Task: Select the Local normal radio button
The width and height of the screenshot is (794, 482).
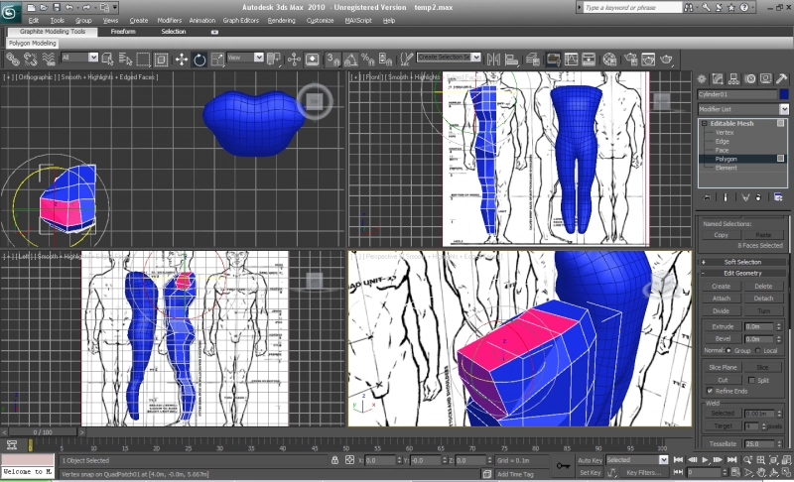Action: click(756, 351)
